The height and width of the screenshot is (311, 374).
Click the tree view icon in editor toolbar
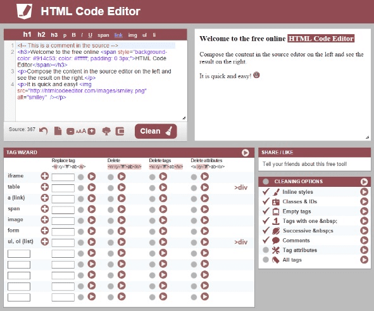pos(106,131)
